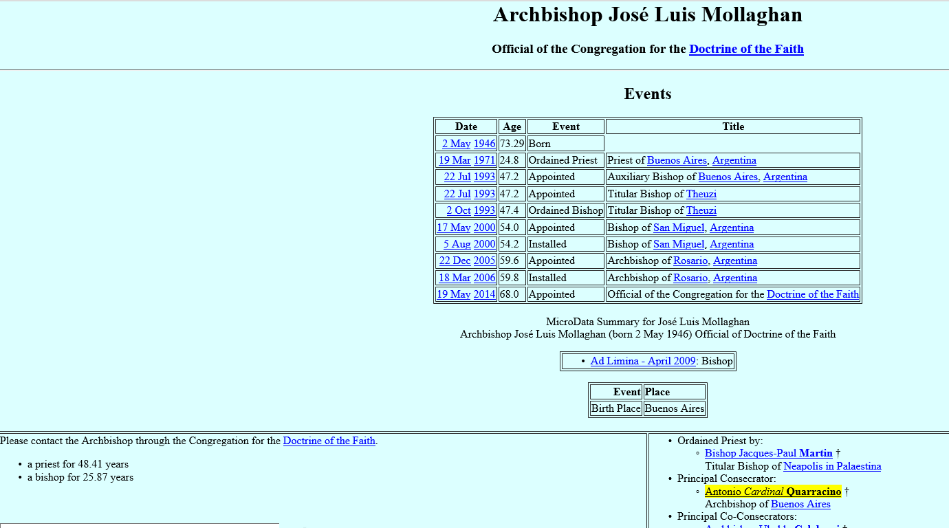Open San Miguel link in Appointed Bishop row
Viewport: 949px width, 528px height.
click(679, 228)
